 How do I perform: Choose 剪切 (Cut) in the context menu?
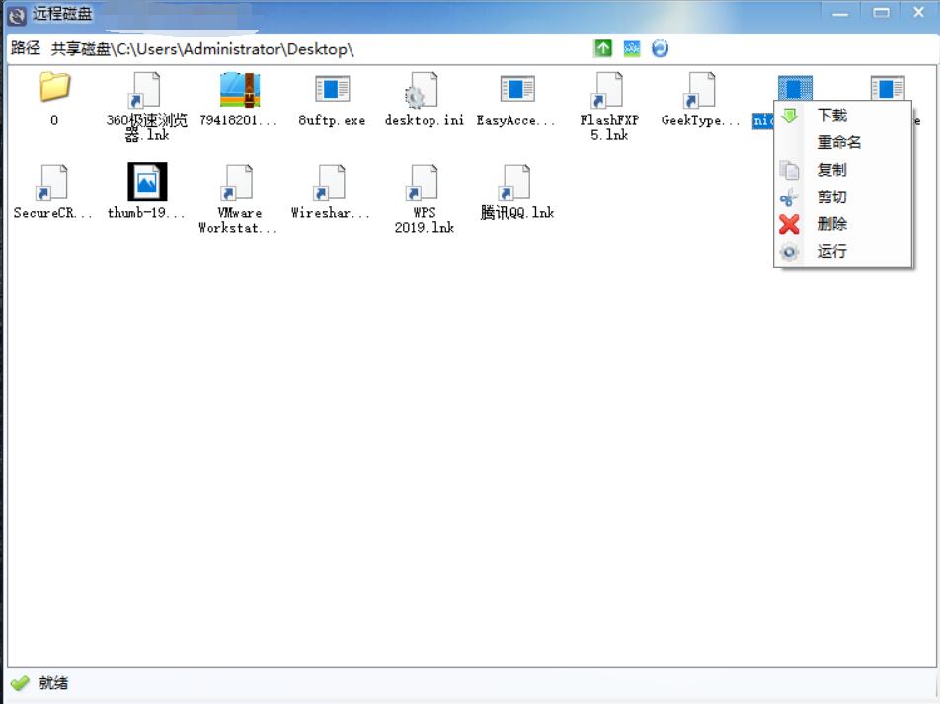[832, 196]
